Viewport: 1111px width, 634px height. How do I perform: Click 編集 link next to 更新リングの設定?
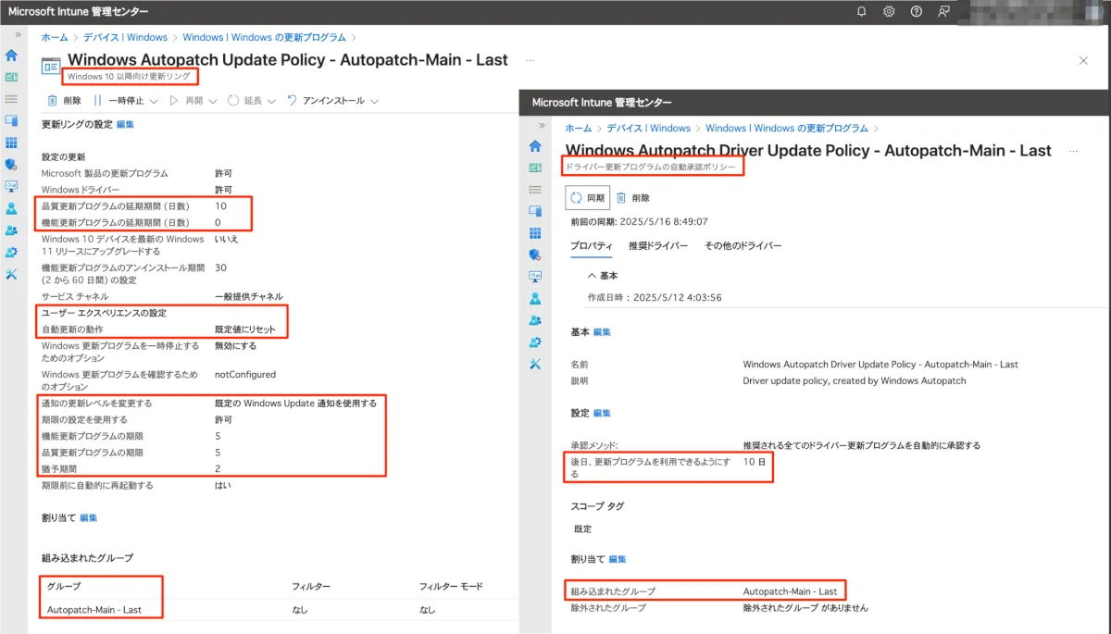tap(125, 125)
